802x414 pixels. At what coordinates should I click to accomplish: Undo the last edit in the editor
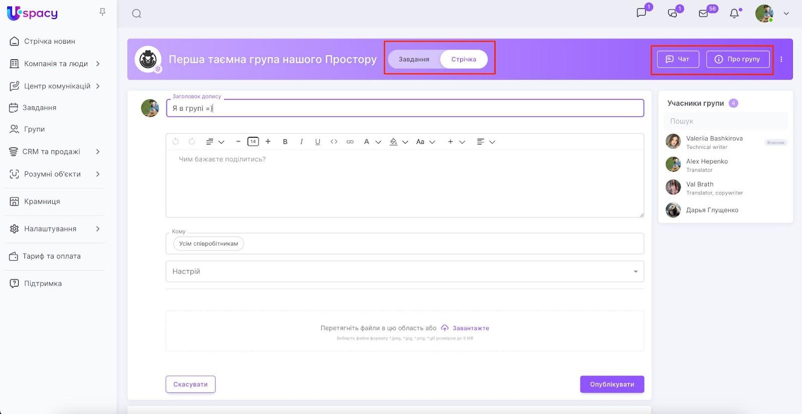[175, 142]
